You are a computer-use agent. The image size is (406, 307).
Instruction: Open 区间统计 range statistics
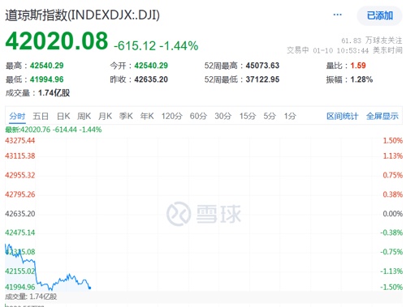(343, 117)
